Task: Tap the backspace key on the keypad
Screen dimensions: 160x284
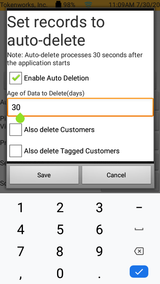Action: tap(139, 251)
